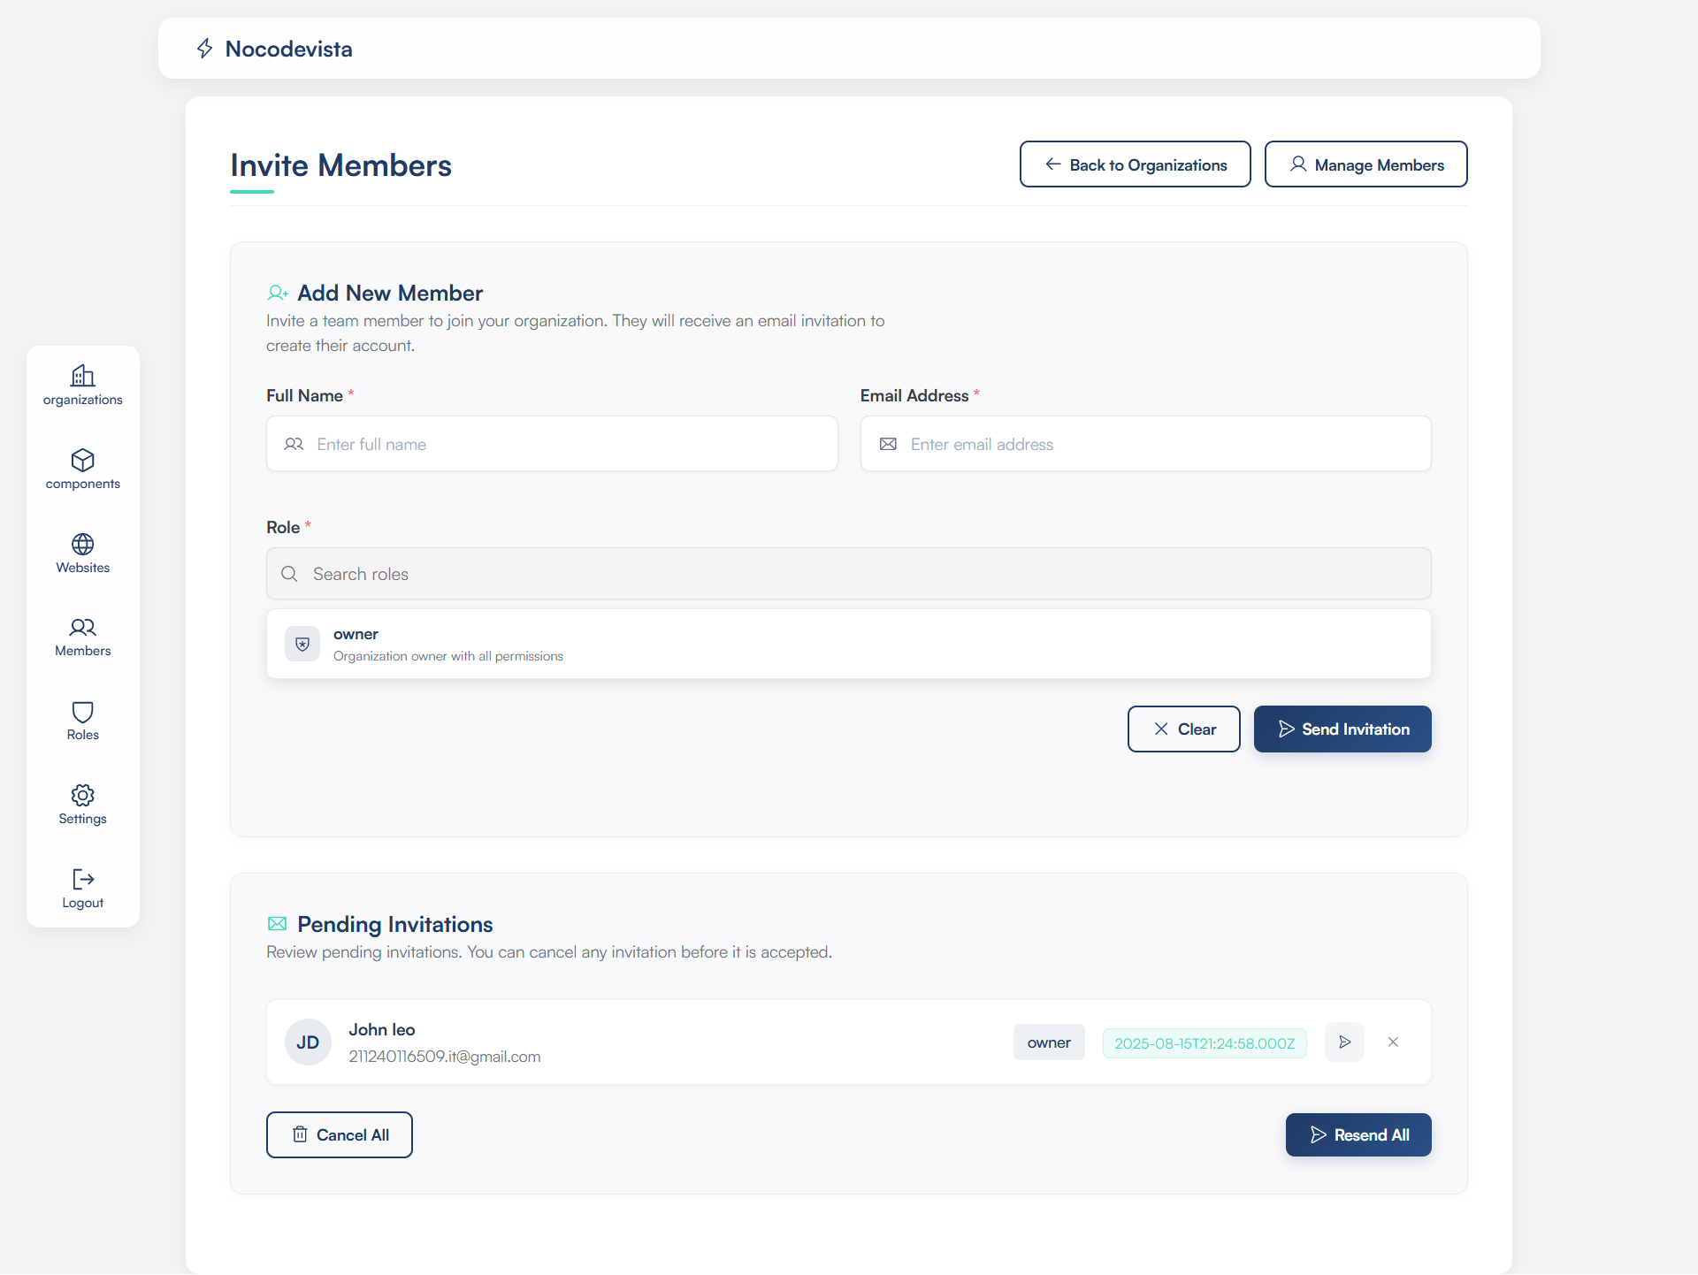The height and width of the screenshot is (1275, 1698).
Task: Click the Full Name input field
Action: pyautogui.click(x=552, y=444)
